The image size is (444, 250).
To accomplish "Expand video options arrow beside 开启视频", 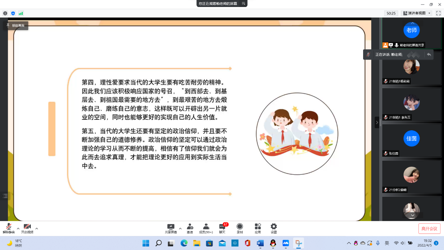I will (37, 228).
